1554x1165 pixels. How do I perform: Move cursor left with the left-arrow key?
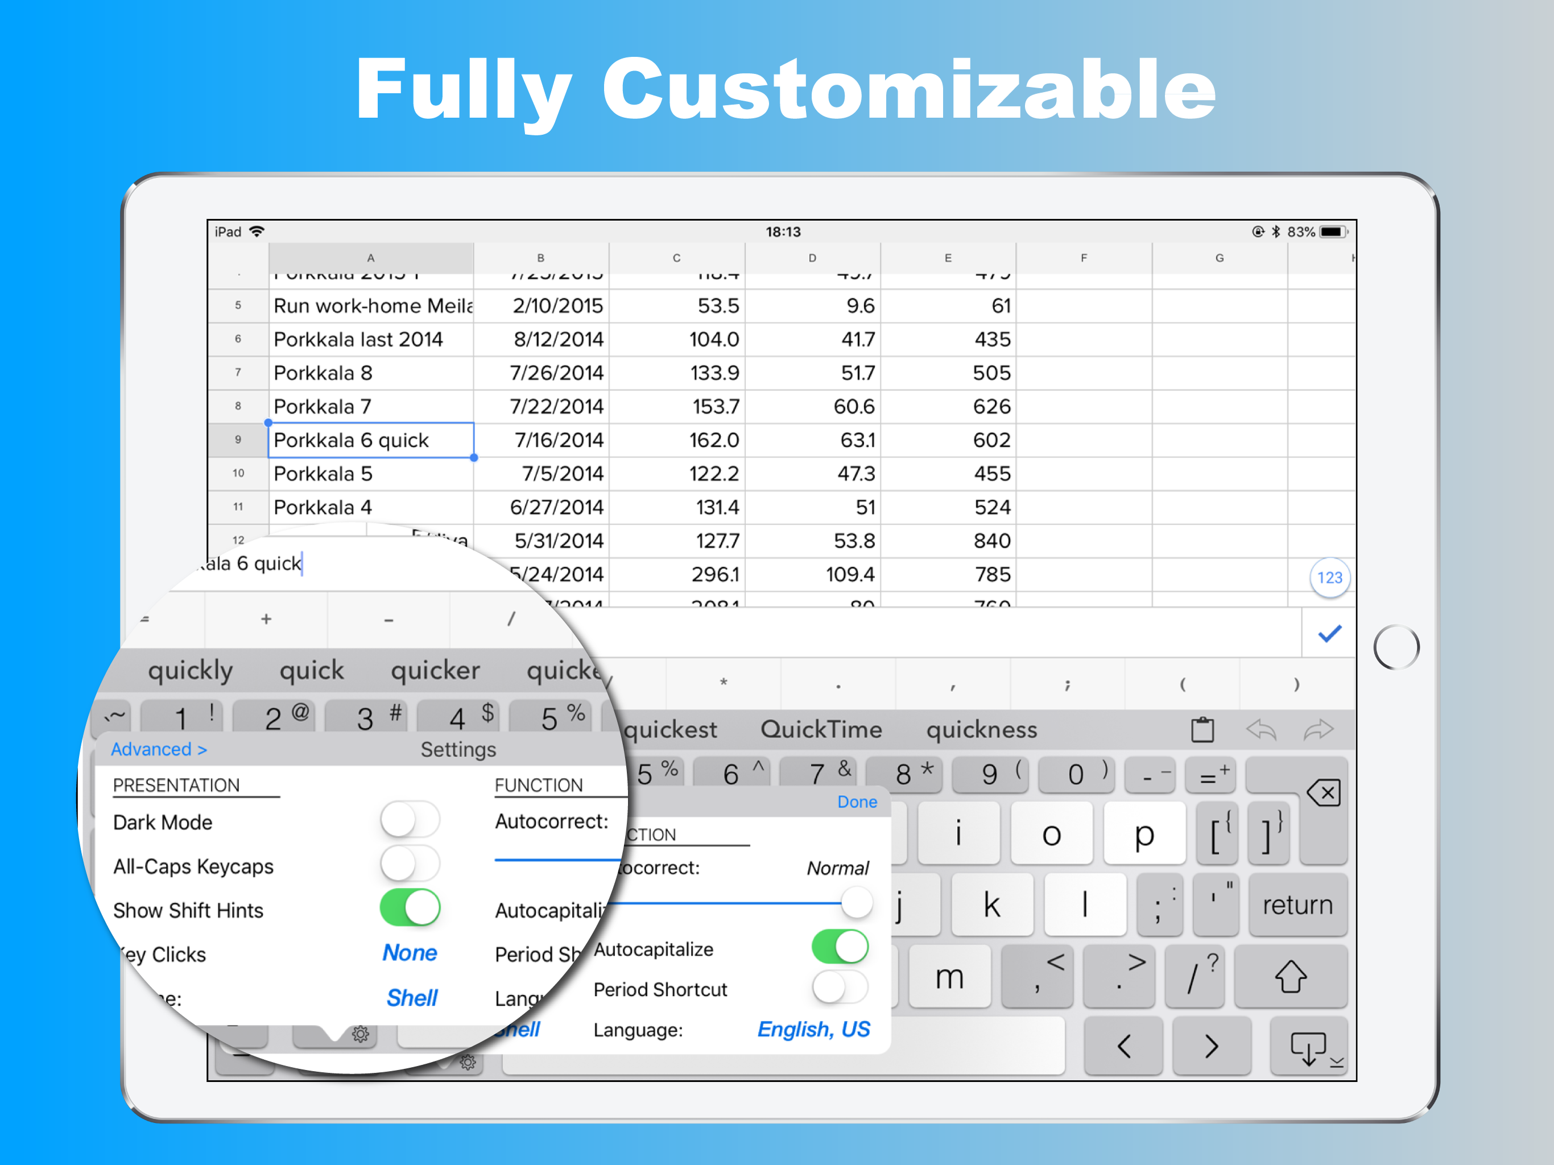pos(1123,1047)
